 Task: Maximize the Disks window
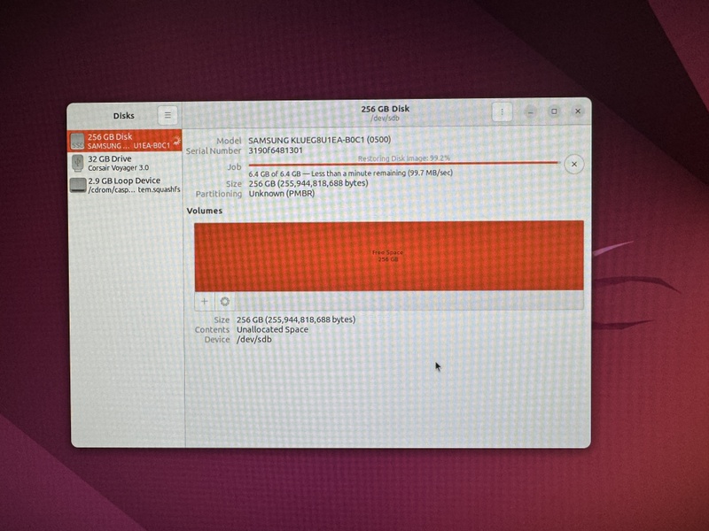tap(554, 112)
